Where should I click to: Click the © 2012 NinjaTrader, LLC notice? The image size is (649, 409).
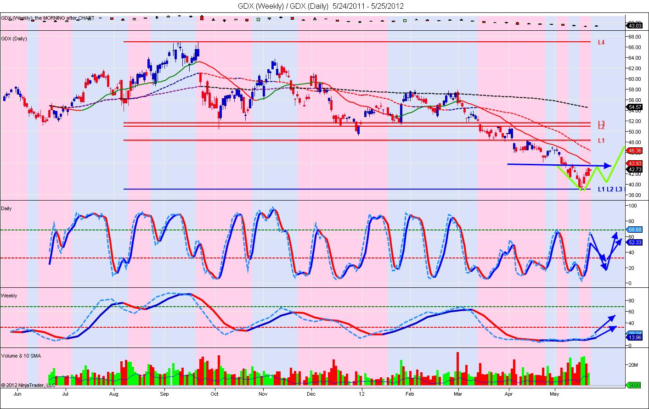click(x=28, y=385)
